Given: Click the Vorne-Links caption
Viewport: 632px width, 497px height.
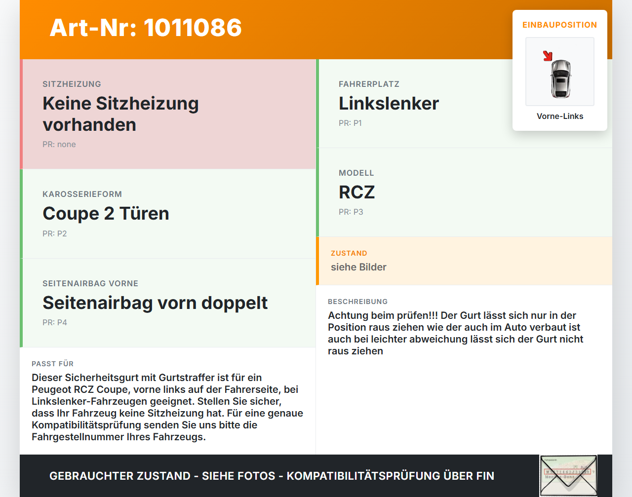Looking at the screenshot, I should (560, 116).
